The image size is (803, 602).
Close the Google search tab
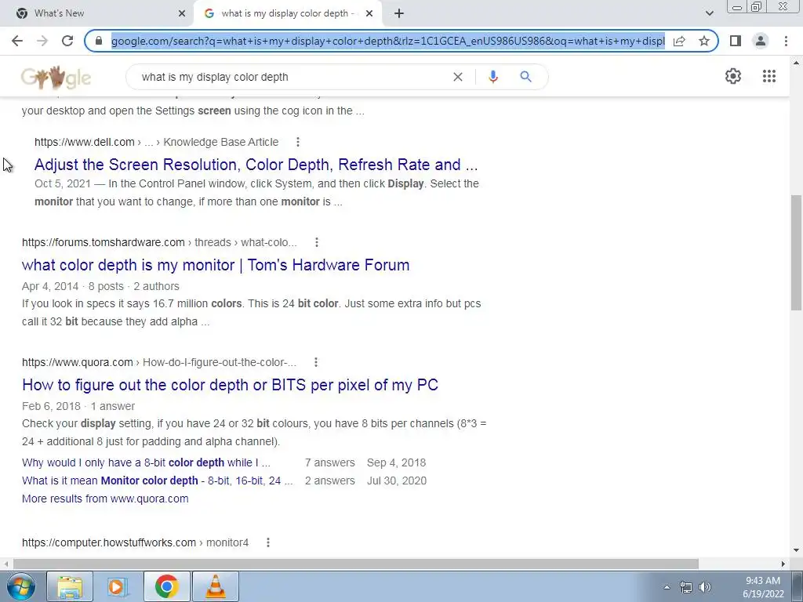[x=369, y=13]
